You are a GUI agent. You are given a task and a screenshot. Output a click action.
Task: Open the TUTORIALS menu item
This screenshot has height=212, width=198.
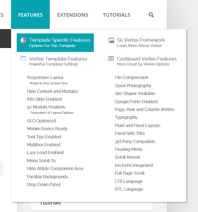tap(117, 15)
